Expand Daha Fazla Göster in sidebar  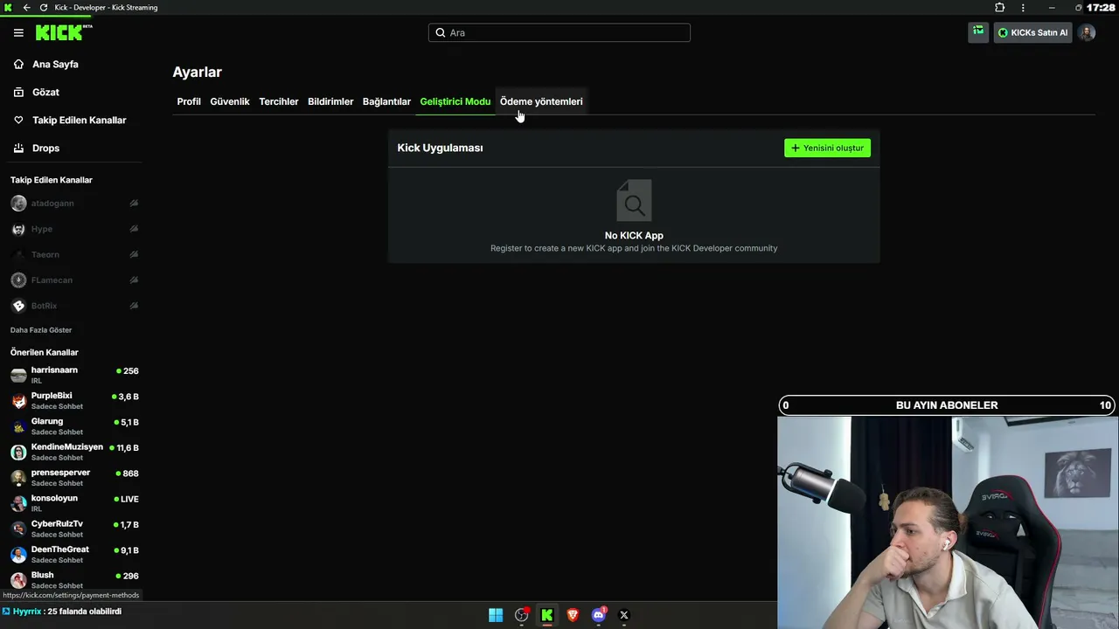pos(41,330)
